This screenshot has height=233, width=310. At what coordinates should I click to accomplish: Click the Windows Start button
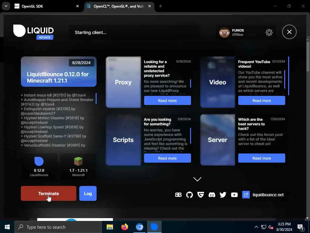[x=7, y=227]
